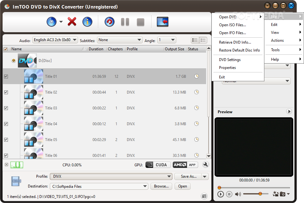This screenshot has width=304, height=203.
Task: Open the Subtitles dropdown
Action: pos(120,40)
